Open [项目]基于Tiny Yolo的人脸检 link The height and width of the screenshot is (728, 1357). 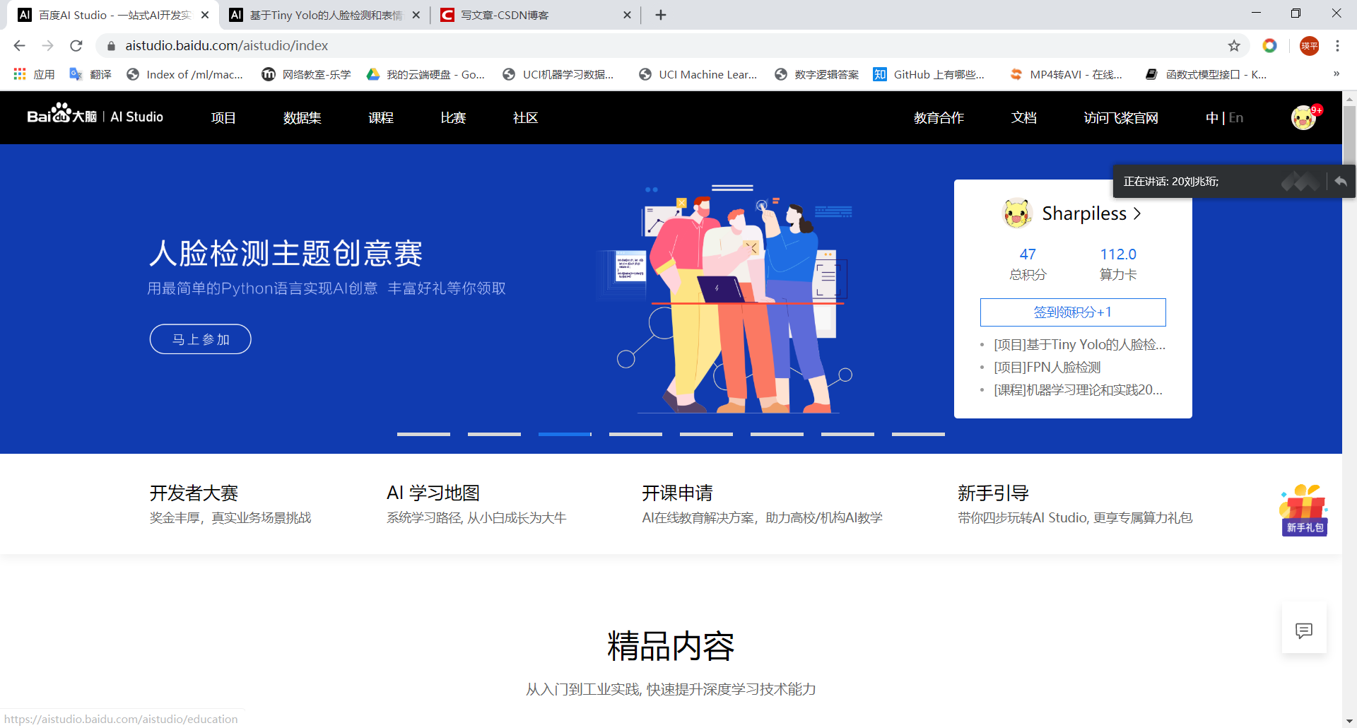1079,345
